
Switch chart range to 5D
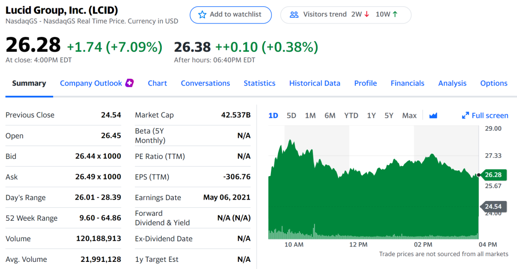point(292,115)
